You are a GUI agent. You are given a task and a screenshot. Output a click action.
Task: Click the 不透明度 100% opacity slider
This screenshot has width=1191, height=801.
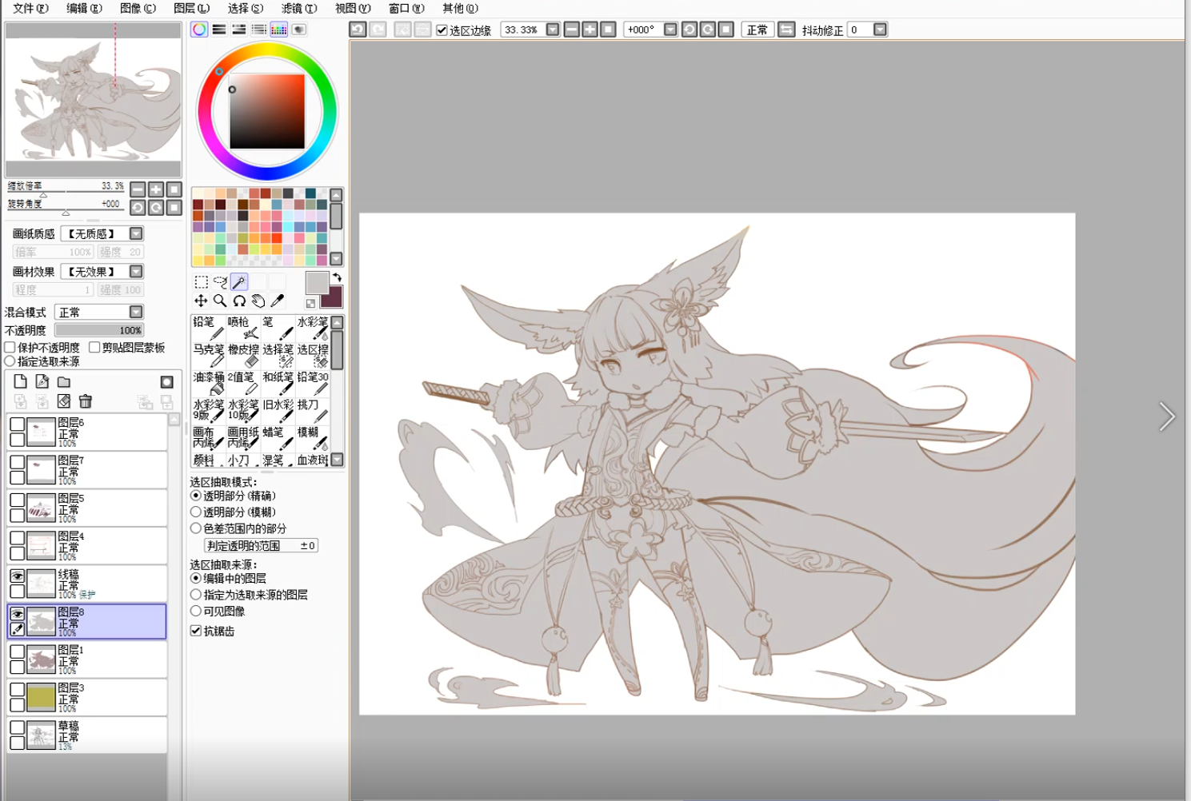click(99, 330)
